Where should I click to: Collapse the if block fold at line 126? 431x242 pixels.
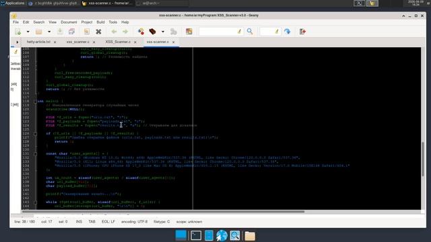pyautogui.click(x=35, y=134)
